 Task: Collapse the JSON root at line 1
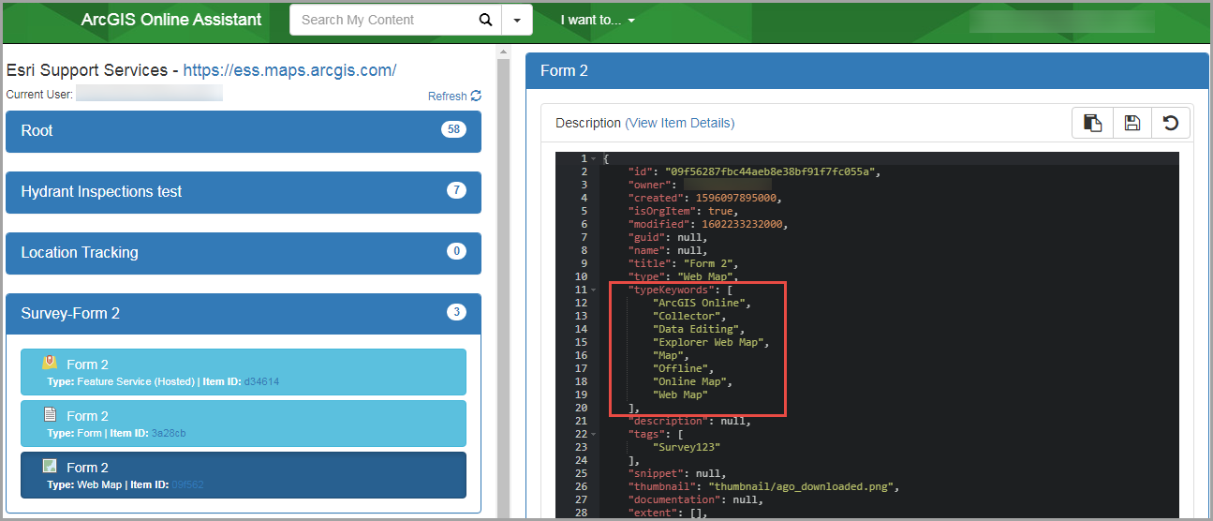pyautogui.click(x=593, y=158)
